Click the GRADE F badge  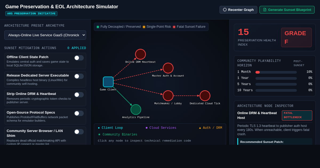[296, 38]
